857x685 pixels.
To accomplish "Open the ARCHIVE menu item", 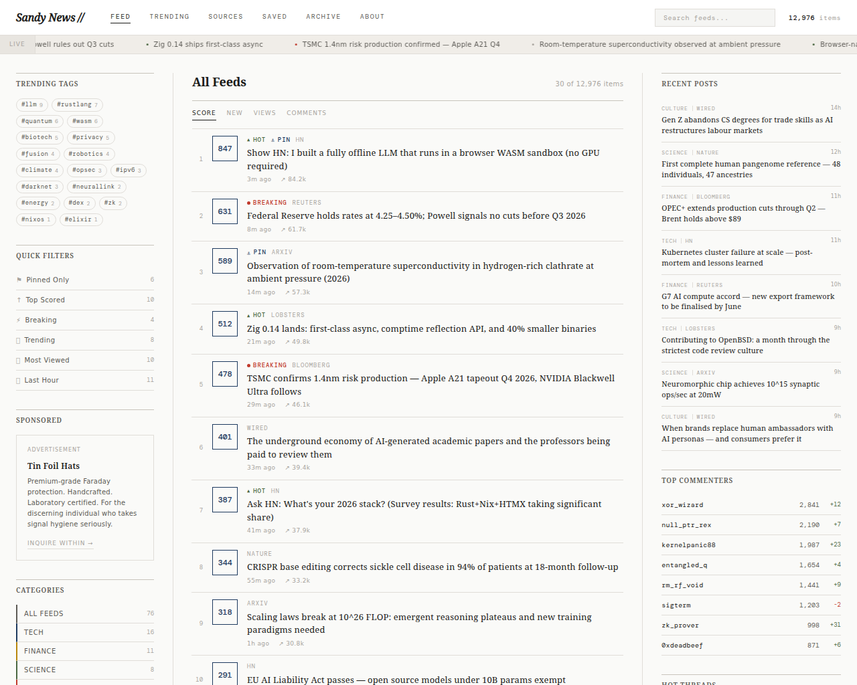I will pyautogui.click(x=323, y=17).
